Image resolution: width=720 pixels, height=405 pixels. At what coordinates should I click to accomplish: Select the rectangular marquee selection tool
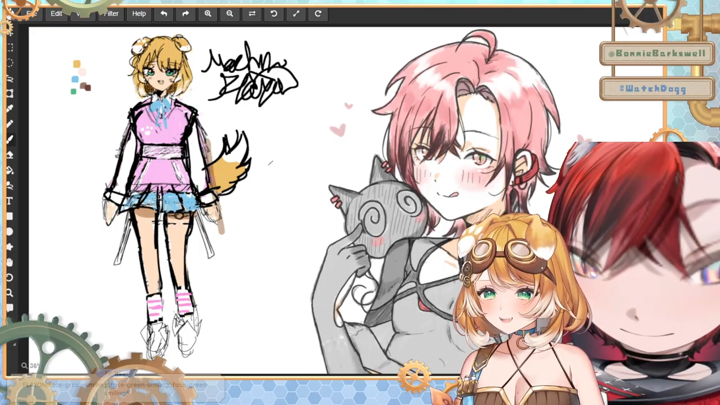10,48
